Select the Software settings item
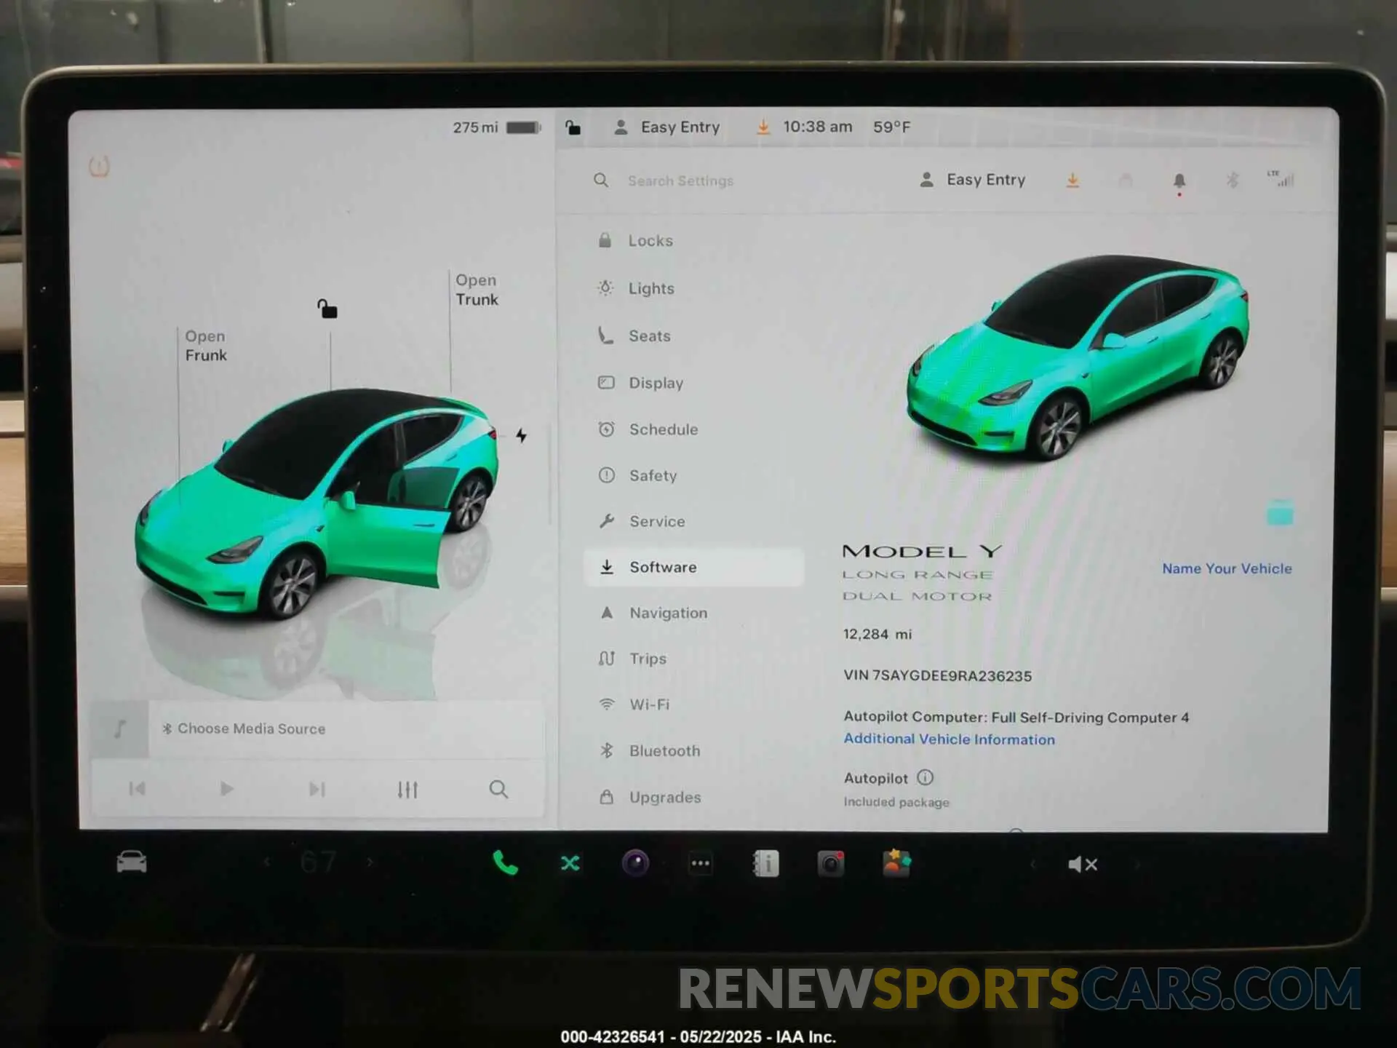1397x1048 pixels. tap(693, 567)
